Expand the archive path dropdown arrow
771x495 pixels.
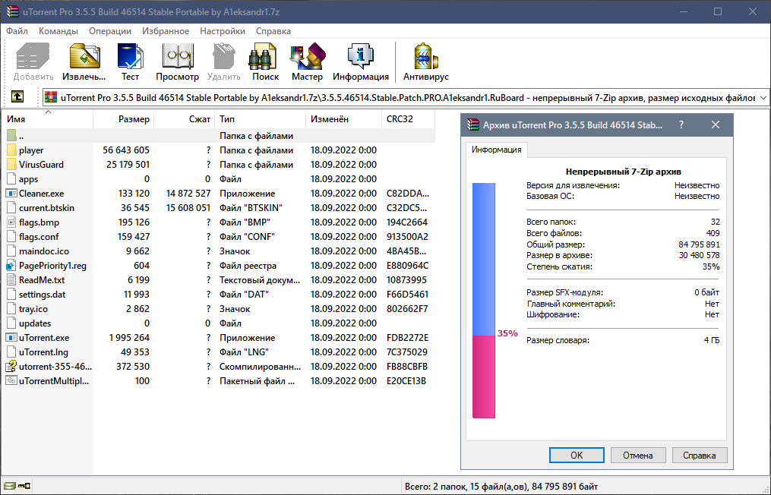point(762,98)
